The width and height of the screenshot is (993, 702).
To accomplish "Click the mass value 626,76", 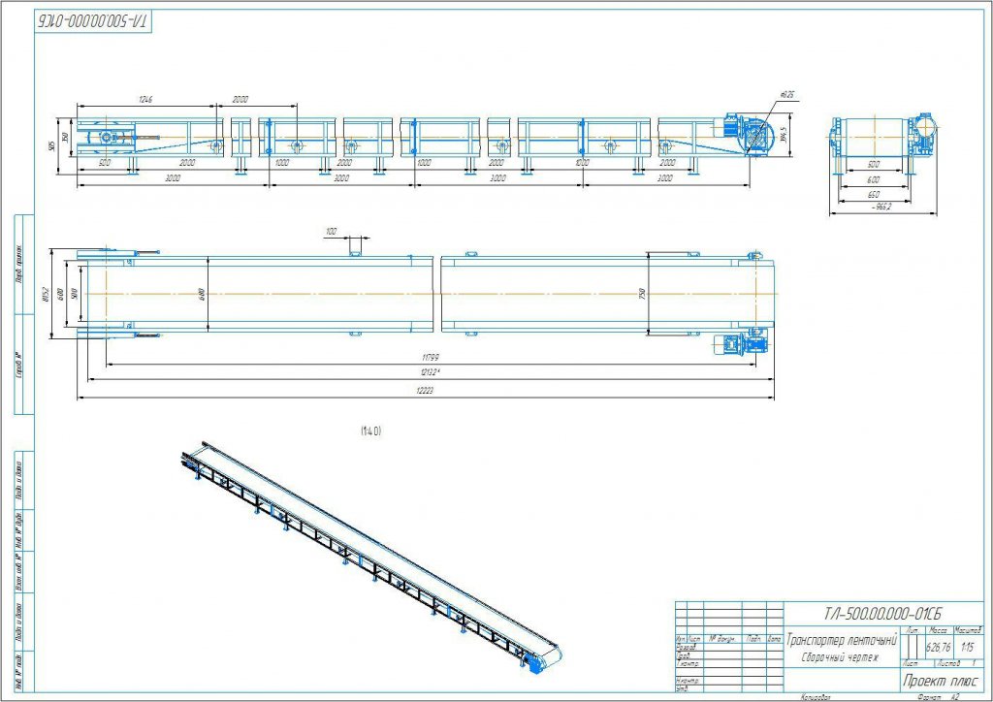I will click(x=938, y=646).
